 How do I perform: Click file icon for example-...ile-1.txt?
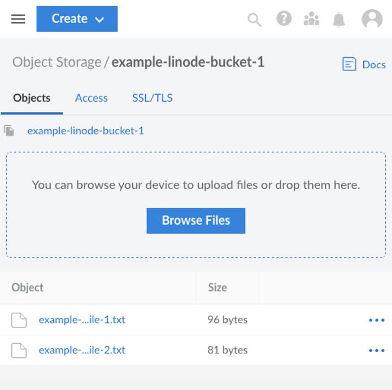(19, 320)
